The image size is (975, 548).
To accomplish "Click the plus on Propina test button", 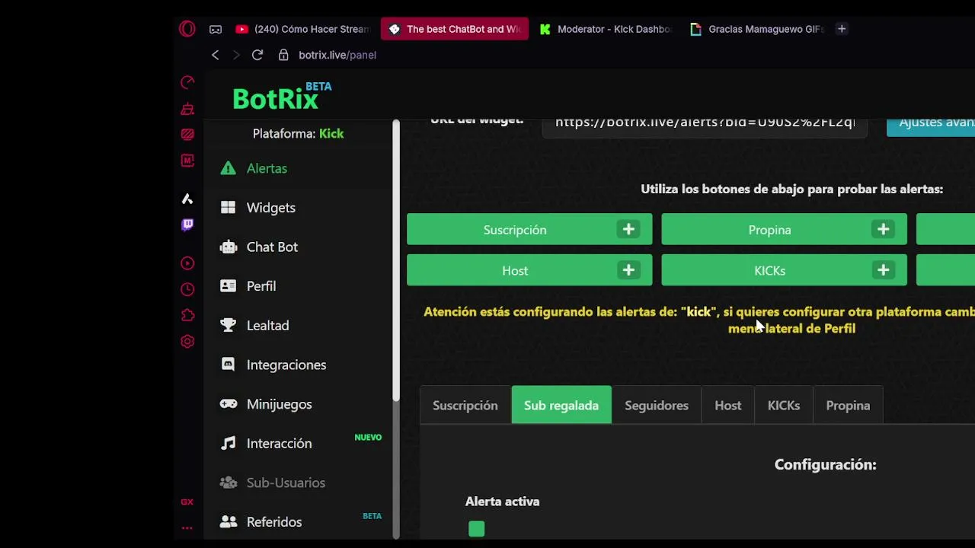I will pyautogui.click(x=883, y=230).
